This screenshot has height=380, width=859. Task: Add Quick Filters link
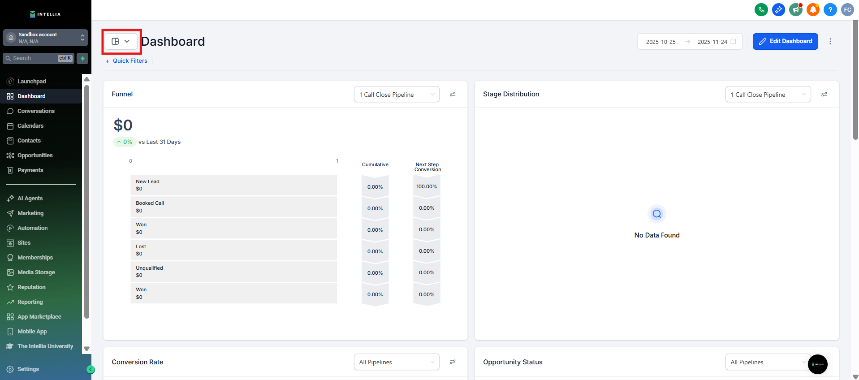(126, 61)
